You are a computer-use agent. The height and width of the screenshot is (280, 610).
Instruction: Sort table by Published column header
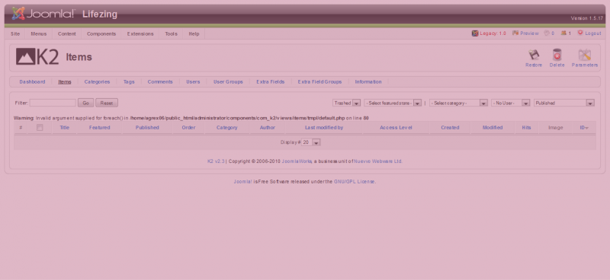click(147, 128)
